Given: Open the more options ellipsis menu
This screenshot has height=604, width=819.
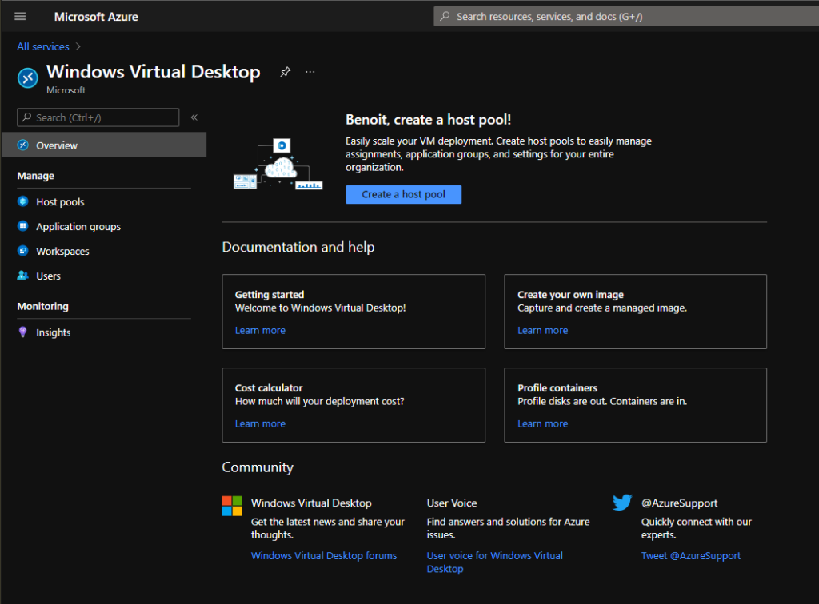Looking at the screenshot, I should click(x=310, y=72).
